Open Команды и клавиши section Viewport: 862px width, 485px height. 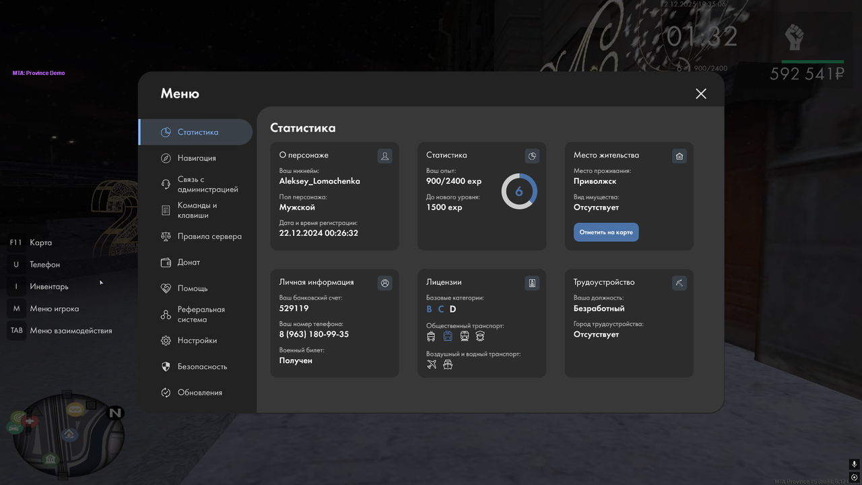[x=195, y=210]
